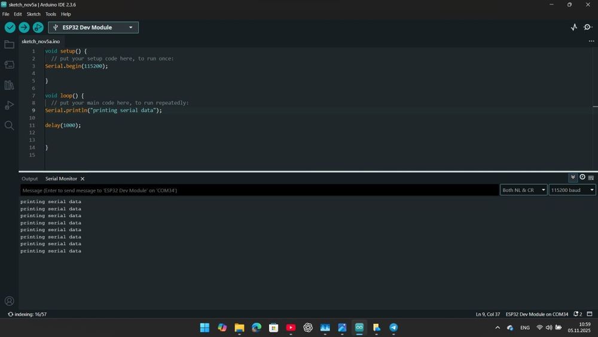Image resolution: width=598 pixels, height=337 pixels.
Task: Open YouTube from the taskbar
Action: coord(291,327)
